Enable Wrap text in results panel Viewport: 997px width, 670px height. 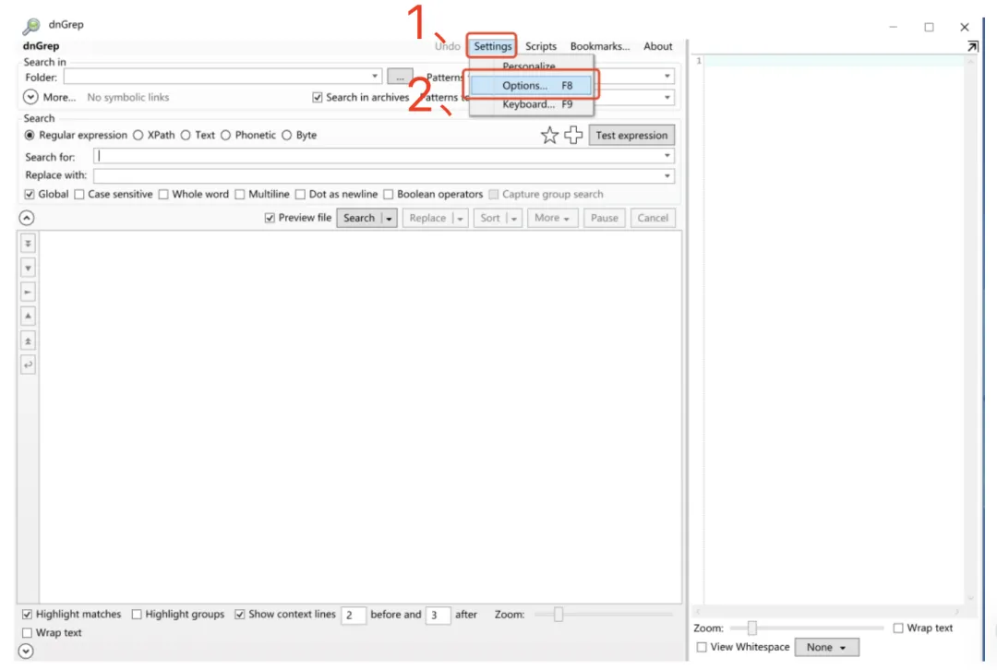pos(27,633)
